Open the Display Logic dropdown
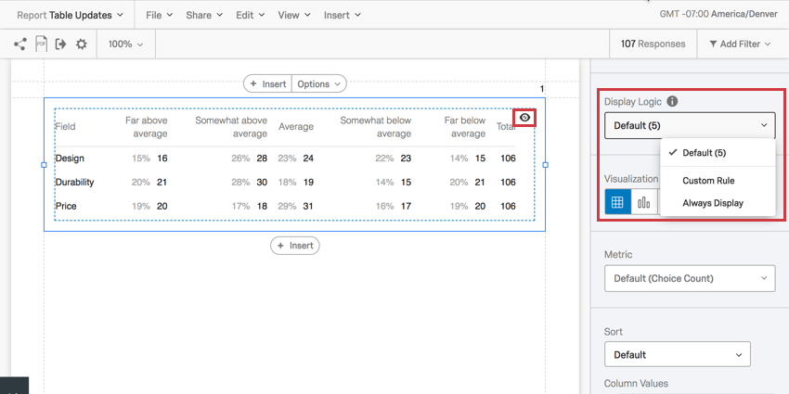This screenshot has width=789, height=394. 689,125
